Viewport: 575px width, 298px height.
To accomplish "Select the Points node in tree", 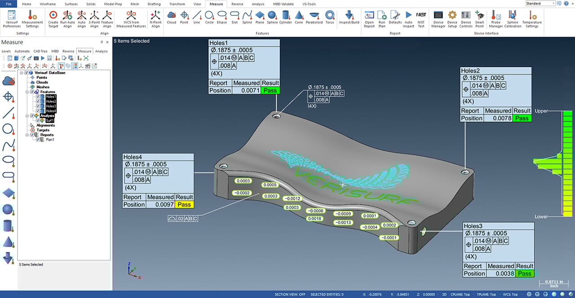I will tap(42, 78).
